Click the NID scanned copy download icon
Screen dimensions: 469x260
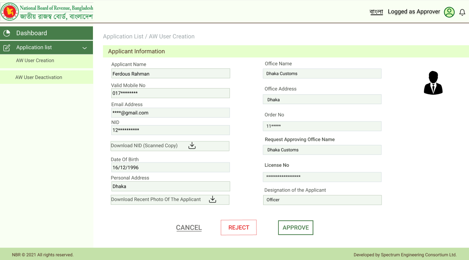click(192, 145)
